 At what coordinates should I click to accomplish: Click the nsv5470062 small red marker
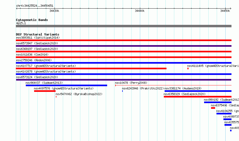coord(56,97)
